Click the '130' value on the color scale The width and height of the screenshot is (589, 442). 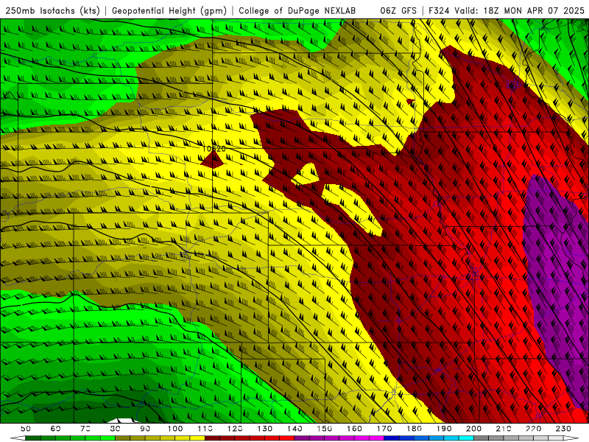pyautogui.click(x=264, y=429)
